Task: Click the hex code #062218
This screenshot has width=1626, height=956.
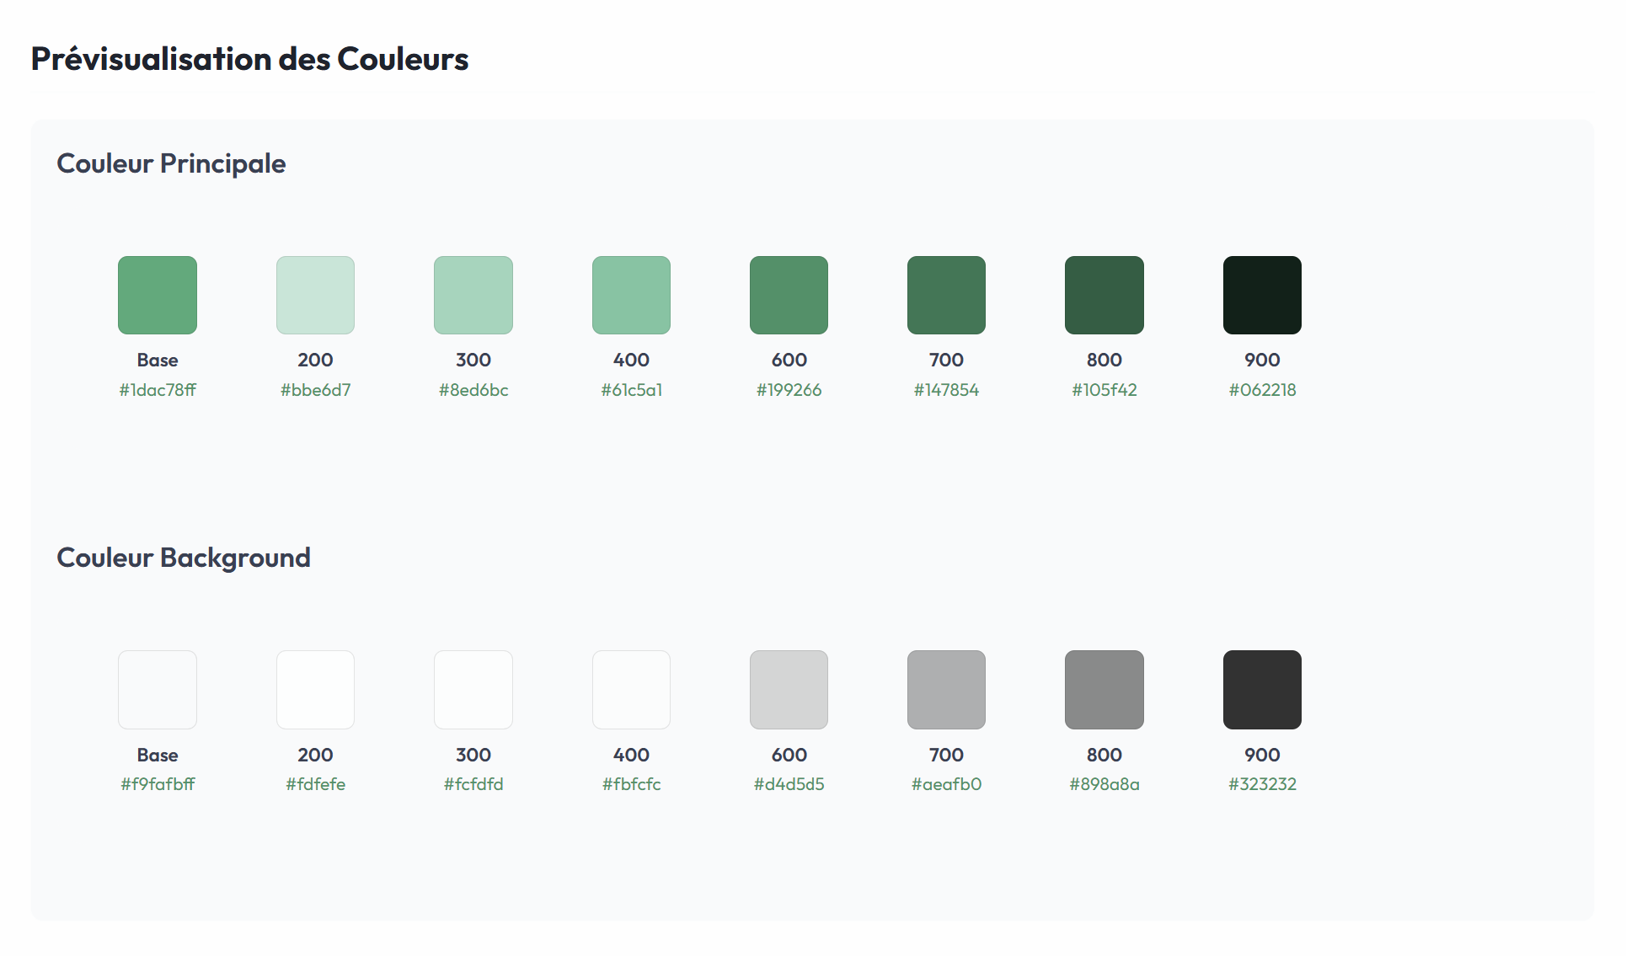Action: pos(1262,390)
